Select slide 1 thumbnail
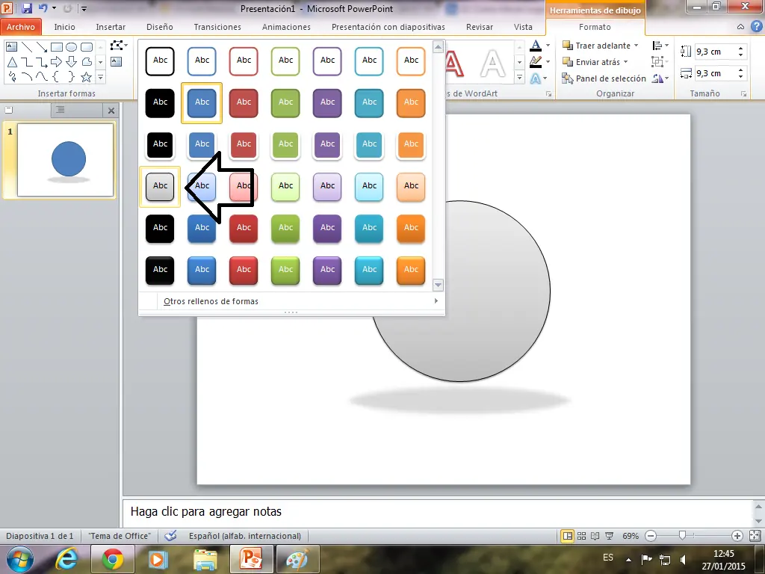 [x=66, y=160]
